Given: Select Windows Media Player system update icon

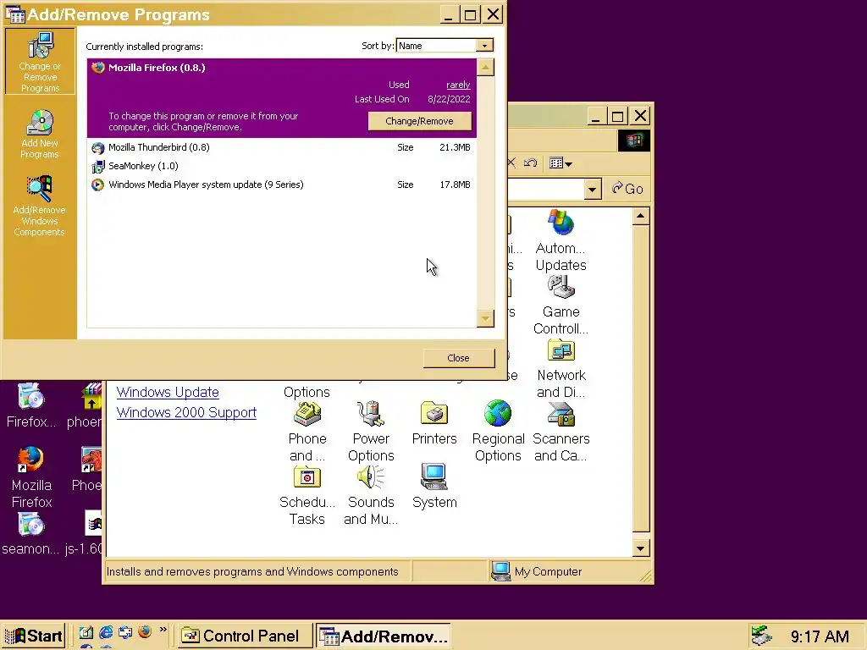Looking at the screenshot, I should pos(98,185).
